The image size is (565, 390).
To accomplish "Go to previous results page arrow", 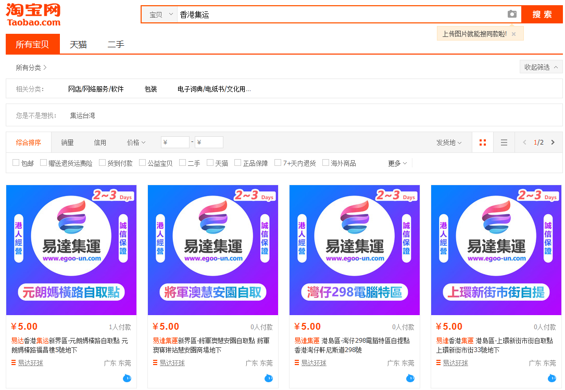I will tap(525, 142).
